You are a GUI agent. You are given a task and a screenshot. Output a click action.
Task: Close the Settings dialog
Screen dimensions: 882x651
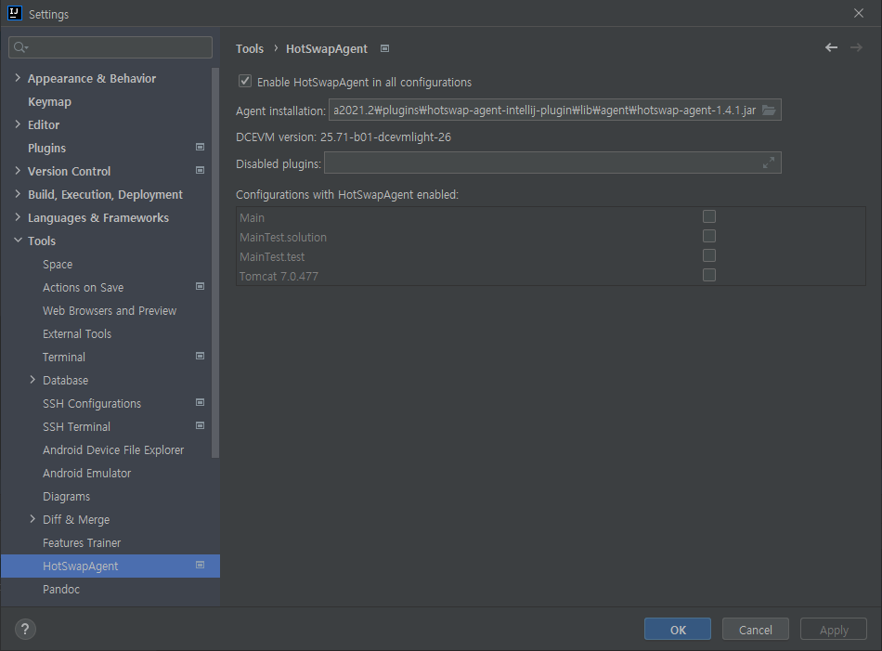coord(859,13)
